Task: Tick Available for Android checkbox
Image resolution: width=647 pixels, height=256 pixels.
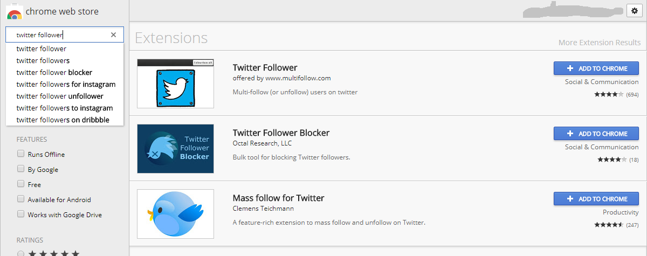Action: (21, 199)
